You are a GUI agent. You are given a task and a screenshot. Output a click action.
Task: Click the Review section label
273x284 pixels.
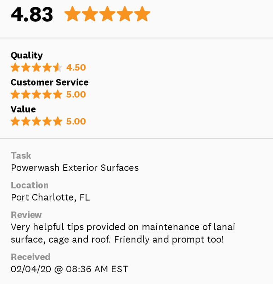click(x=26, y=215)
